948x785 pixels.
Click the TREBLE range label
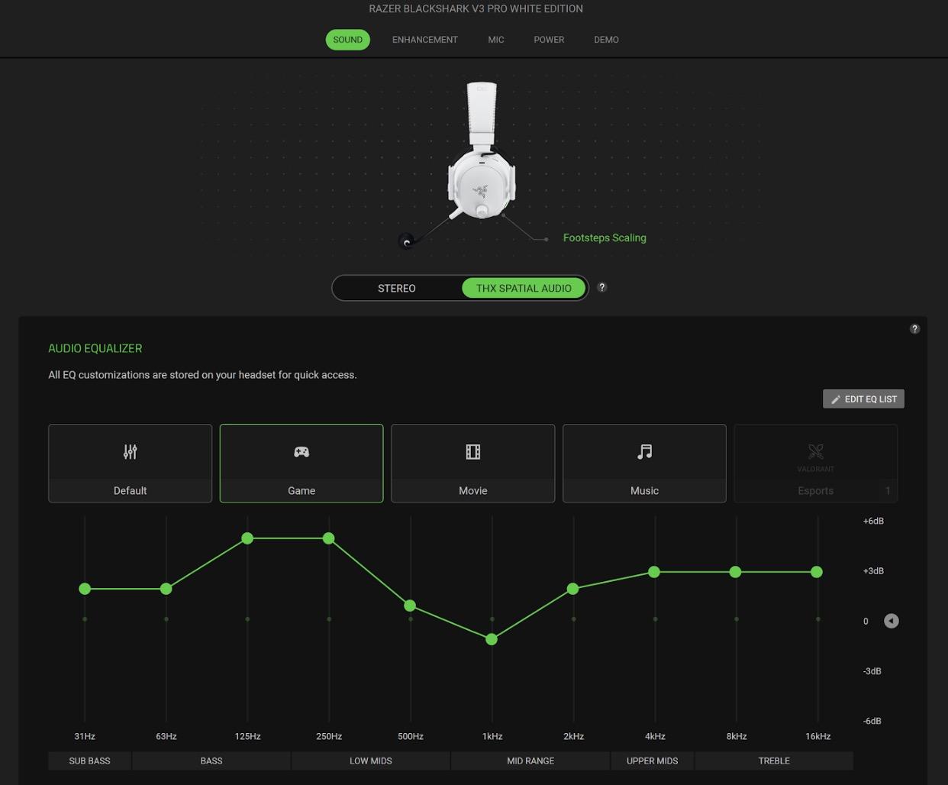tap(774, 761)
